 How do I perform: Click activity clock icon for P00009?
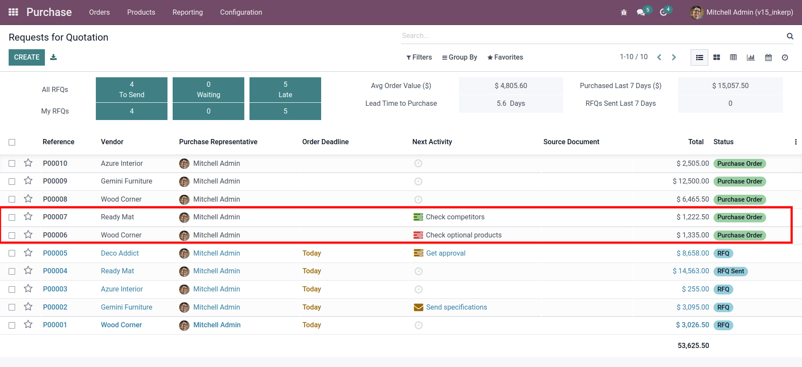pyautogui.click(x=418, y=181)
